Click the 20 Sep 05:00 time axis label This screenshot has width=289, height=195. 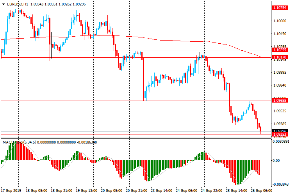pyautogui.click(x=112, y=191)
